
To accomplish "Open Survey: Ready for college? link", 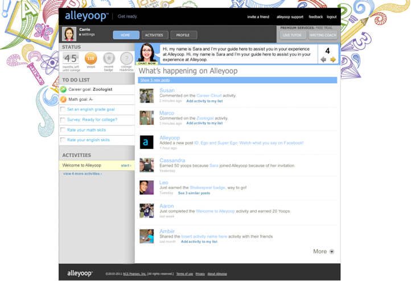I will (92, 120).
